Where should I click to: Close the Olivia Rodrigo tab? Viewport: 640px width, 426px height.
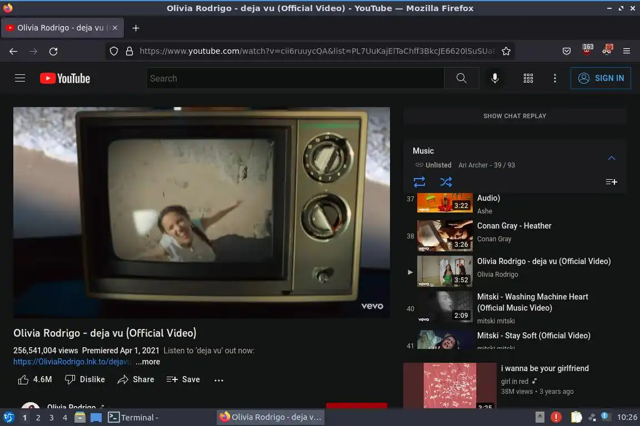tap(115, 28)
